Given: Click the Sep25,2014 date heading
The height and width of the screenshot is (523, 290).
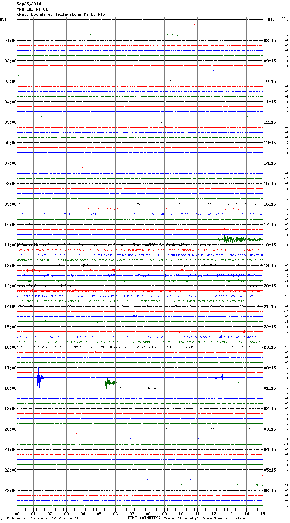Looking at the screenshot, I should [29, 4].
